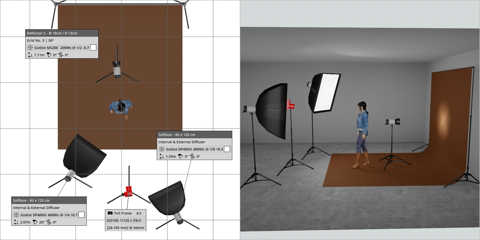Pick the color swatch after 1/8 +0.3
Screen dimensions: 480x240
click(227, 149)
